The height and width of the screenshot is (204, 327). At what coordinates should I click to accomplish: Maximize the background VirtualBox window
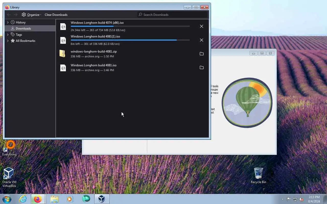point(262,53)
